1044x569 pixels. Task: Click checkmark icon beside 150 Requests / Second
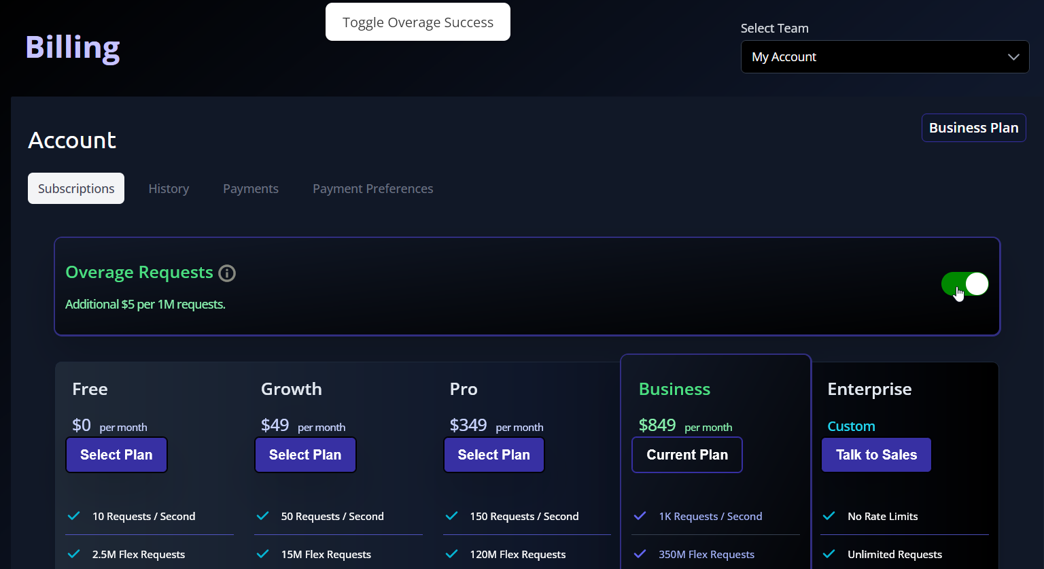coord(451,516)
